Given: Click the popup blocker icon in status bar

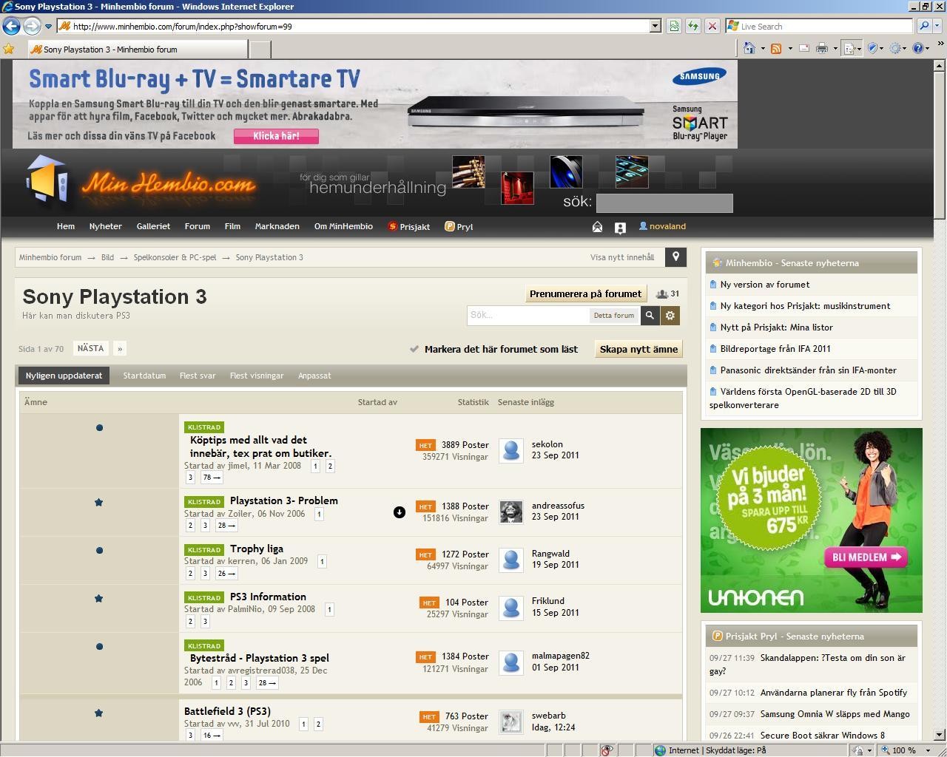Looking at the screenshot, I should [607, 750].
